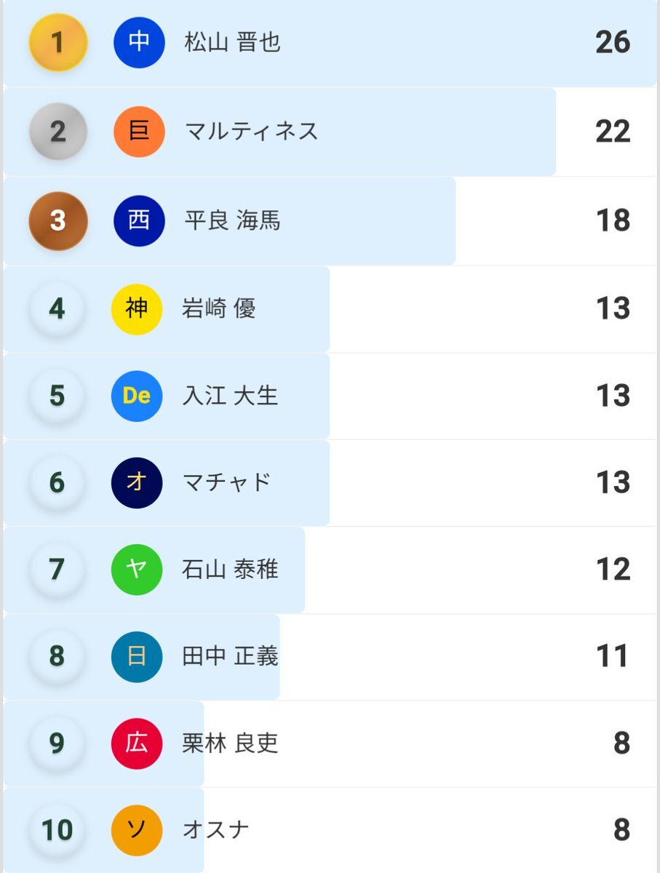This screenshot has width=660, height=873.
Task: Click the rank 10 badge for オスナ
Action: [57, 829]
